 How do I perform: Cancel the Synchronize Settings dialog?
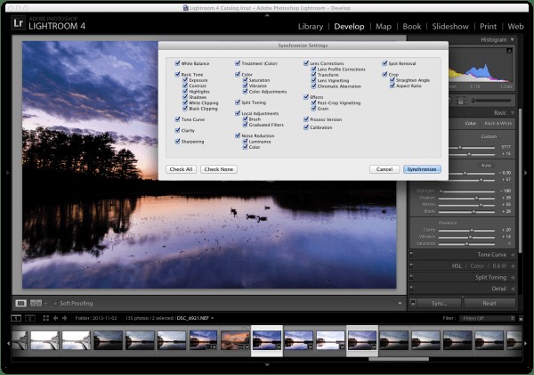[x=384, y=169]
